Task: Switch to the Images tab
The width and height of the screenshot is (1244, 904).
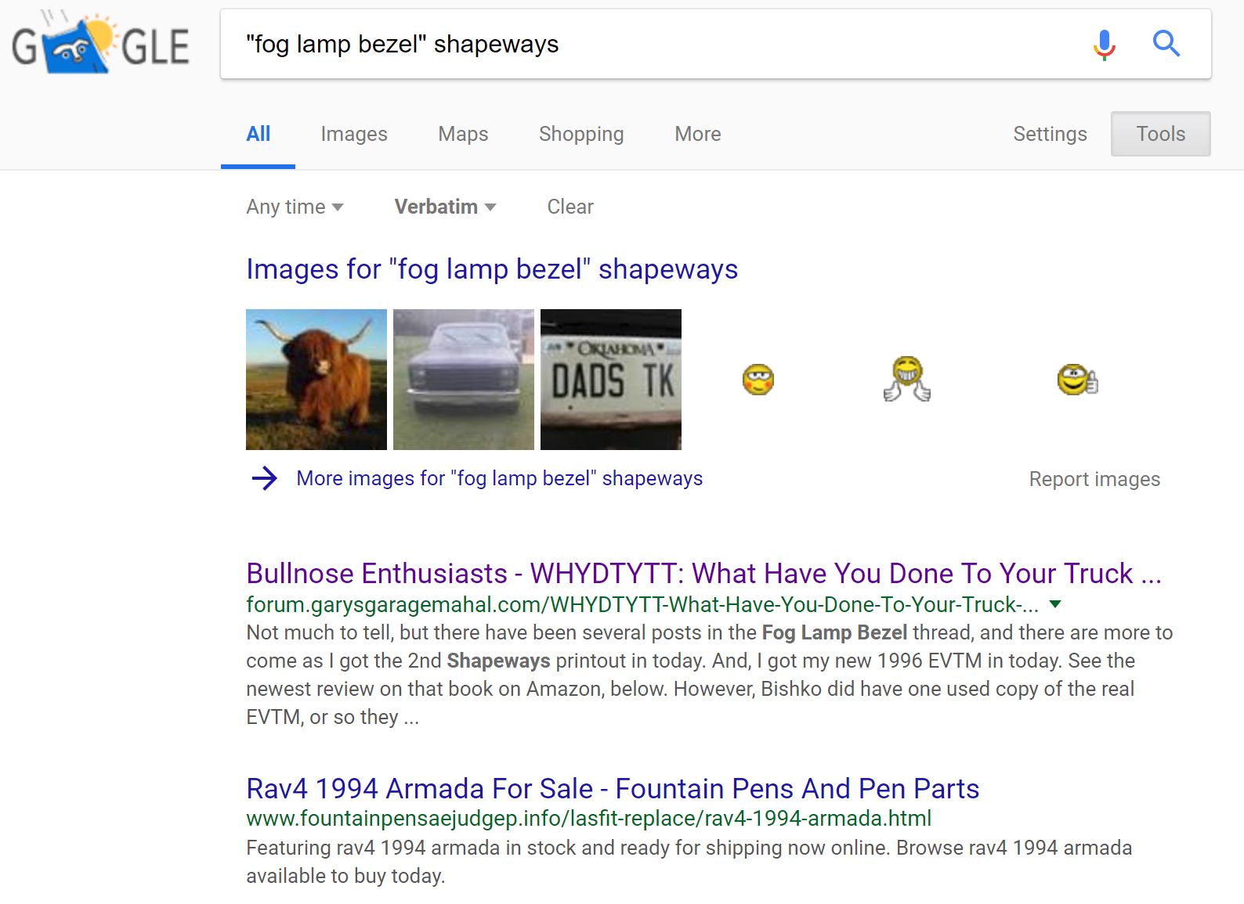Action: click(x=354, y=134)
